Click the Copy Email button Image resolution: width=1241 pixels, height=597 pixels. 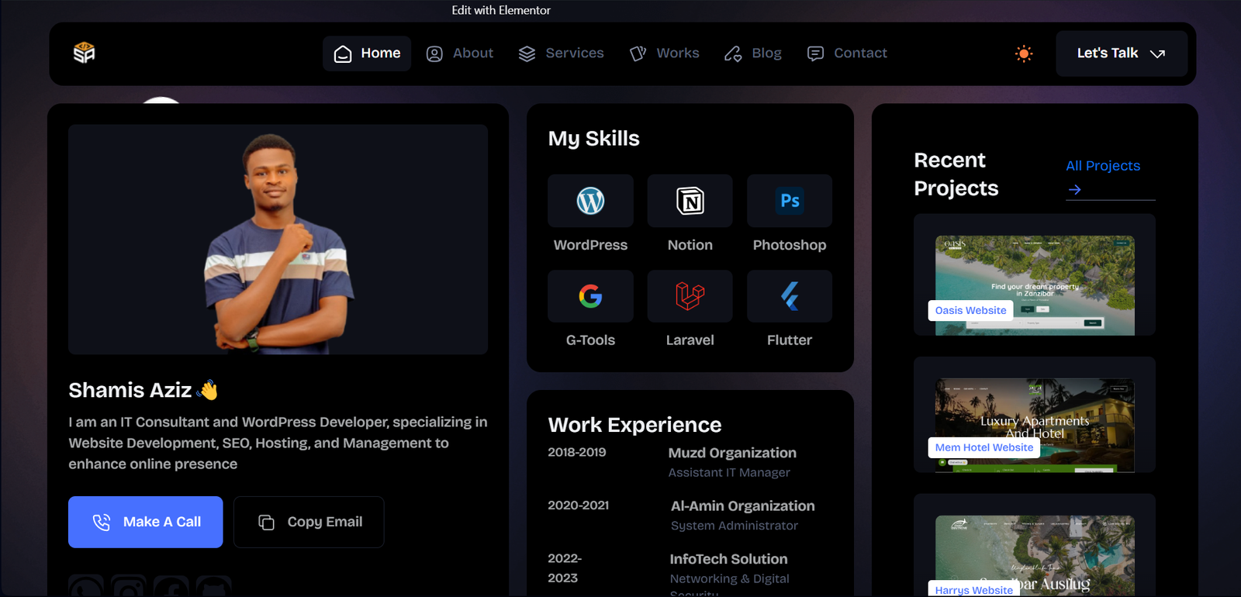pyautogui.click(x=309, y=522)
